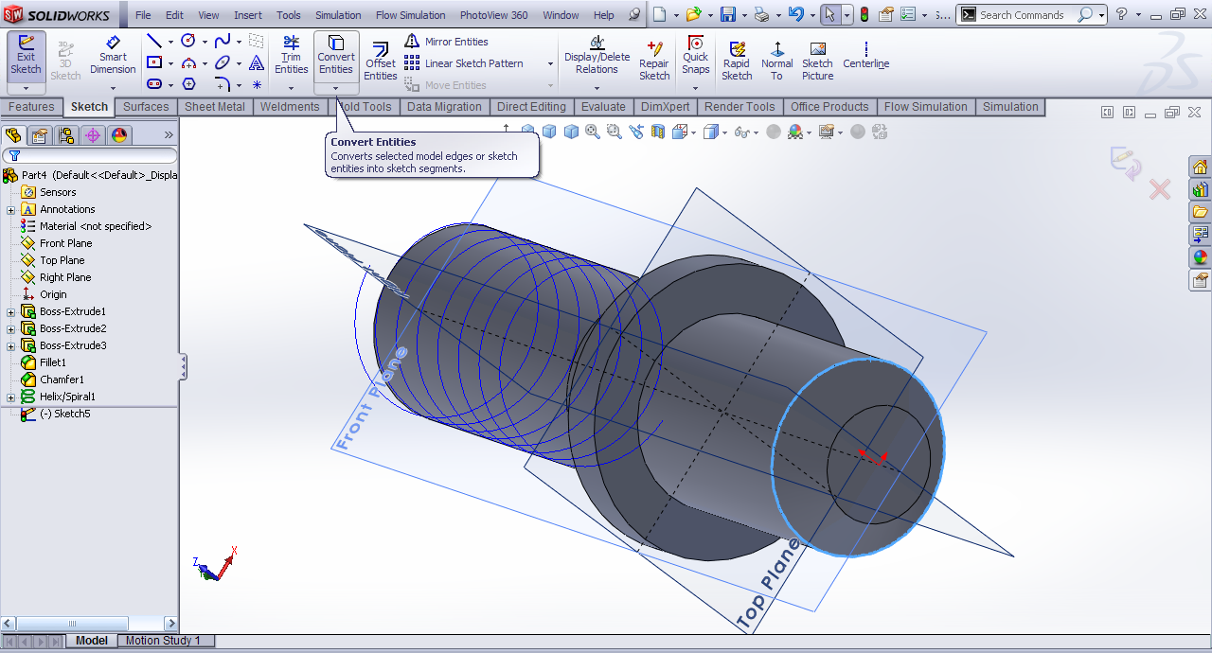The height and width of the screenshot is (653, 1212).
Task: Select the Smart Dimension tool
Action: pos(113,56)
